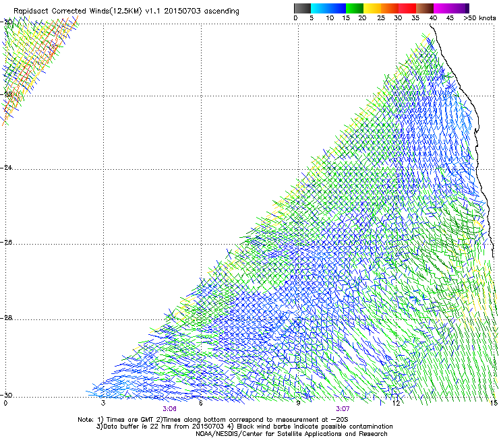The width and height of the screenshot is (499, 438).
Task: Click the "-28" latitude axis label
Action: [x=7, y=318]
